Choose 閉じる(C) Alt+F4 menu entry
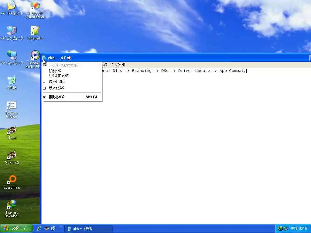 72,97
